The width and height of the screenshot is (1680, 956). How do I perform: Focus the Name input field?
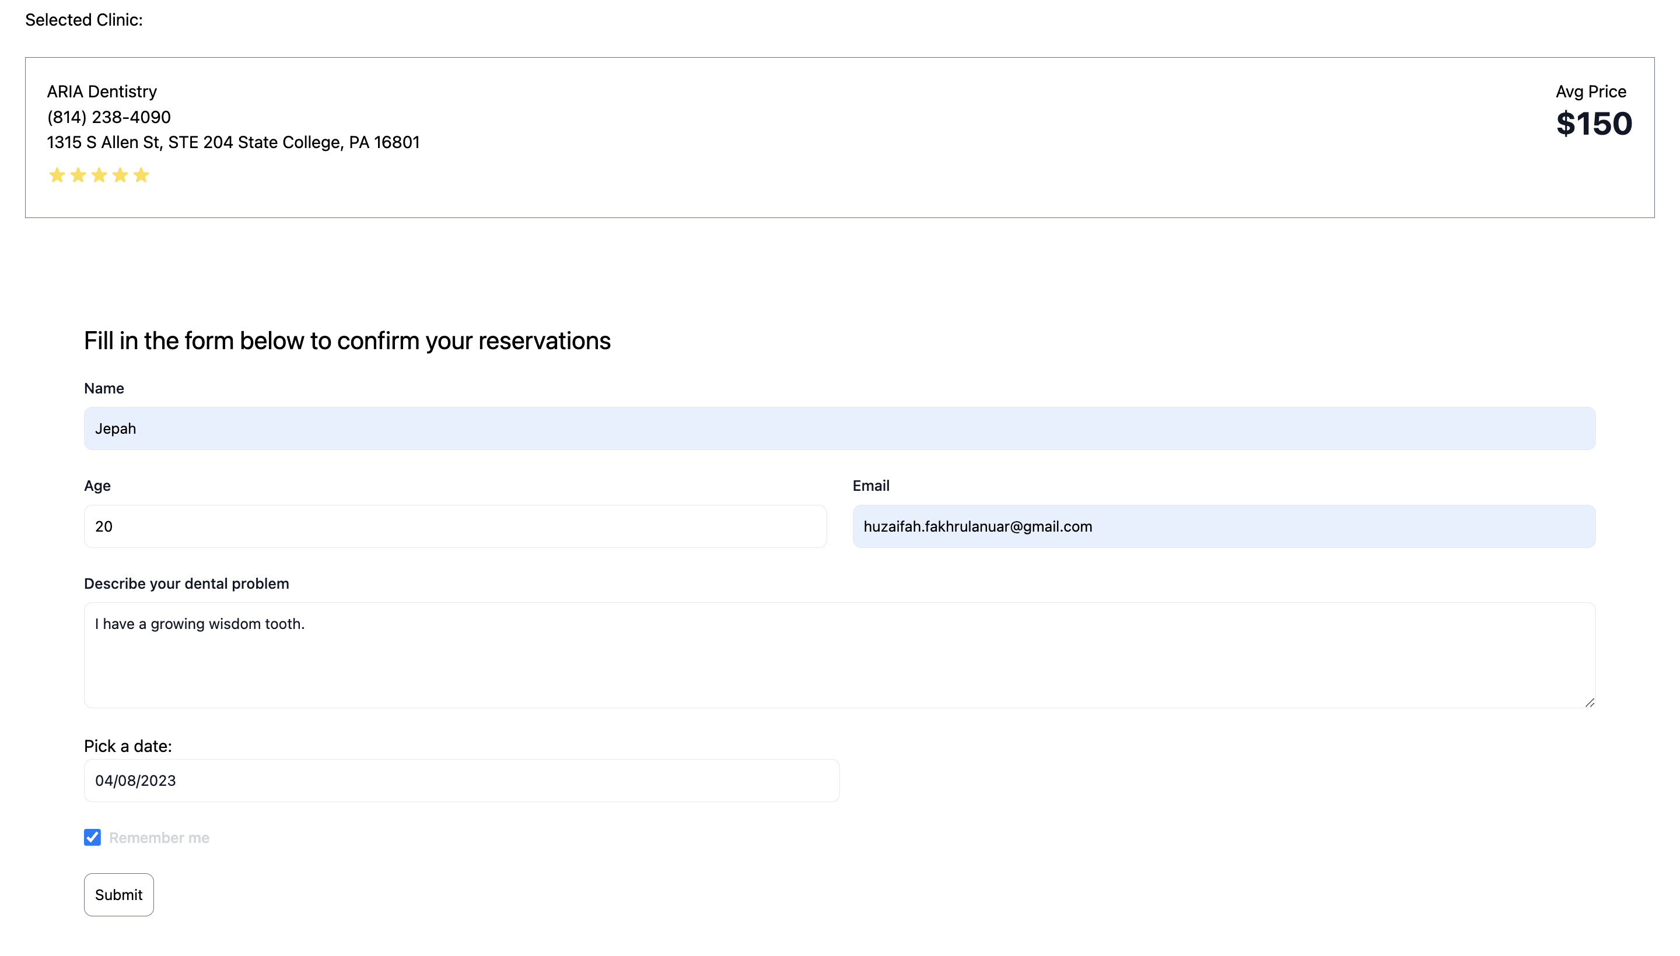coord(839,428)
